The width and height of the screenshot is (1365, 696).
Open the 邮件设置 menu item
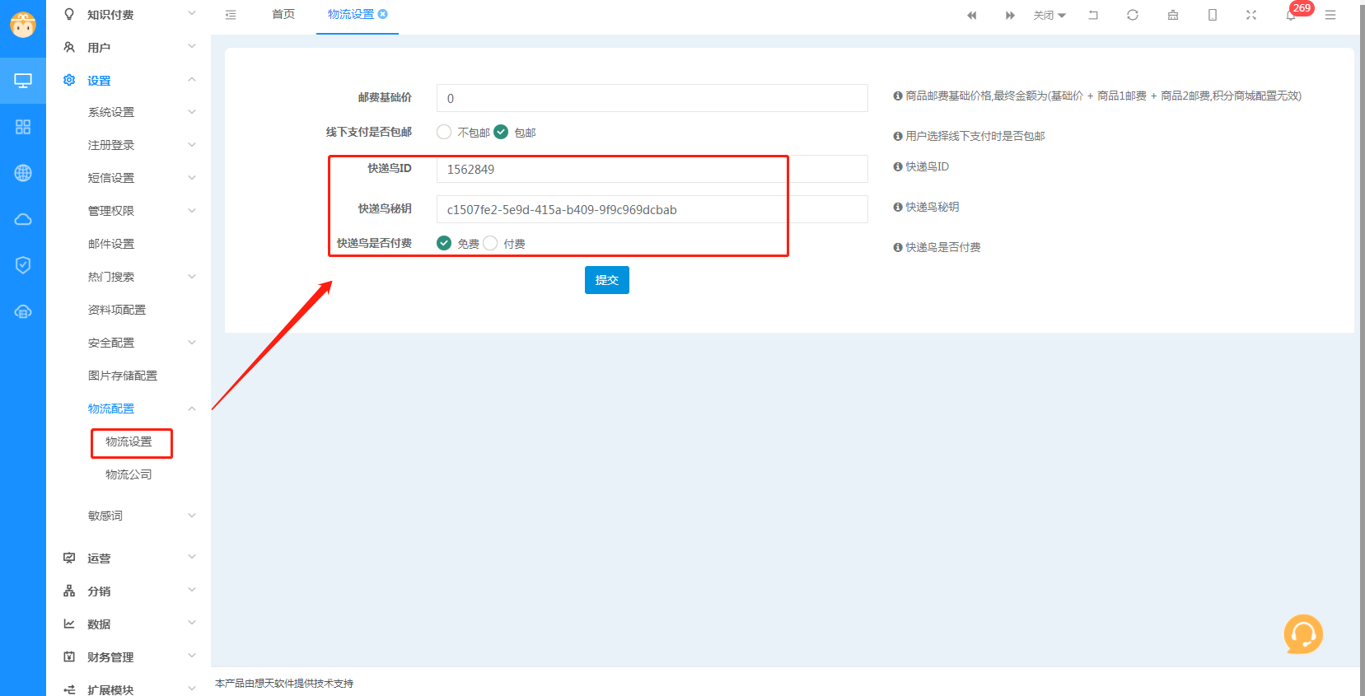[x=111, y=245]
